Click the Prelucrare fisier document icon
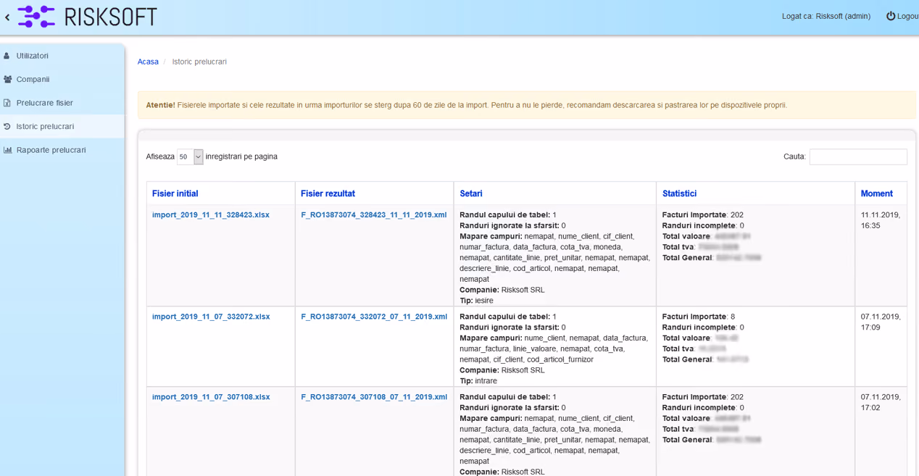 pyautogui.click(x=7, y=103)
